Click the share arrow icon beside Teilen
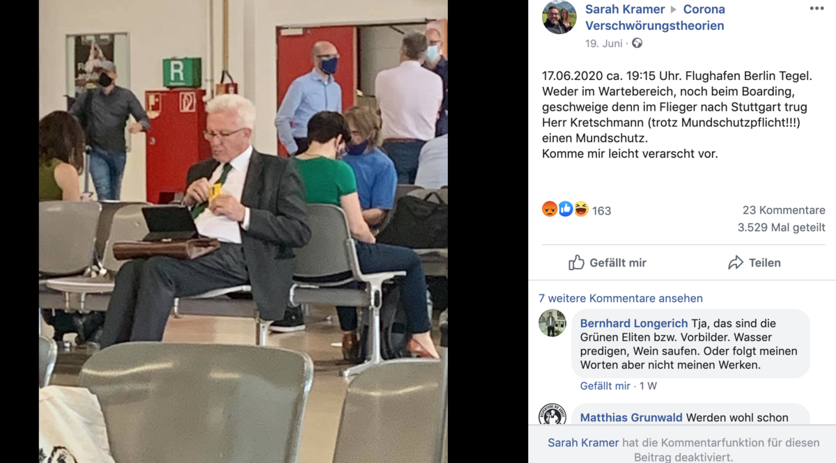Viewport: 836px width, 463px height. coord(736,262)
